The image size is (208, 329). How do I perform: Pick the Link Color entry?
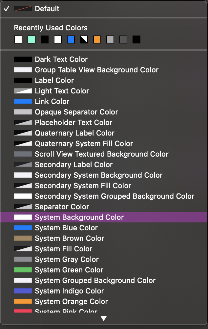52,101
